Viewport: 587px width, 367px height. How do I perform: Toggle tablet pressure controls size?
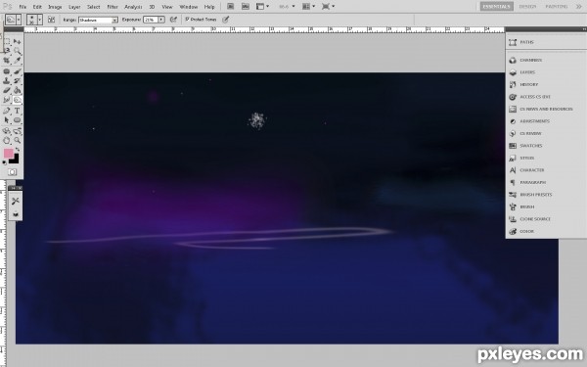[x=225, y=20]
